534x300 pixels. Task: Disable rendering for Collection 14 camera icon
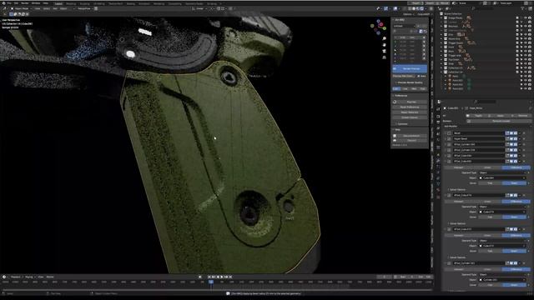(x=530, y=72)
